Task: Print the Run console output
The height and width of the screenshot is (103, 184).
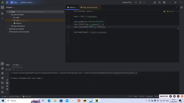Action: tap(7, 86)
